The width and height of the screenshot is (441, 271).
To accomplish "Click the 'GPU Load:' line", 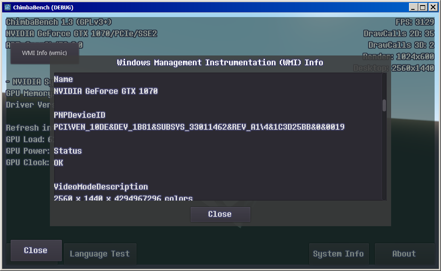I will [28, 139].
